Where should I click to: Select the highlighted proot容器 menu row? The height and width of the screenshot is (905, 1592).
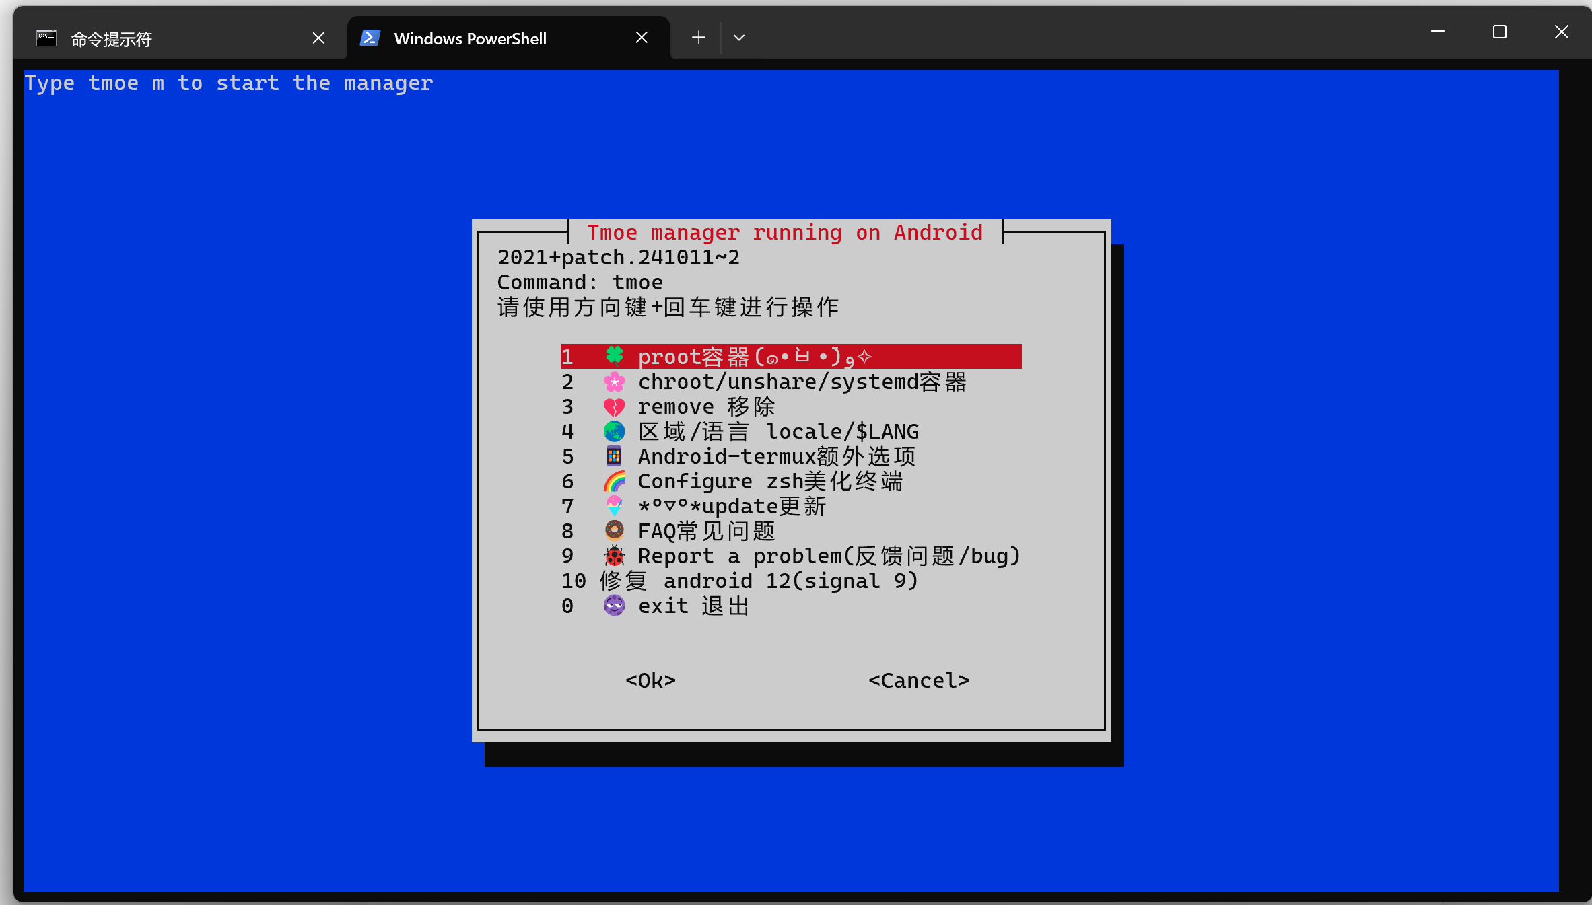tap(790, 356)
